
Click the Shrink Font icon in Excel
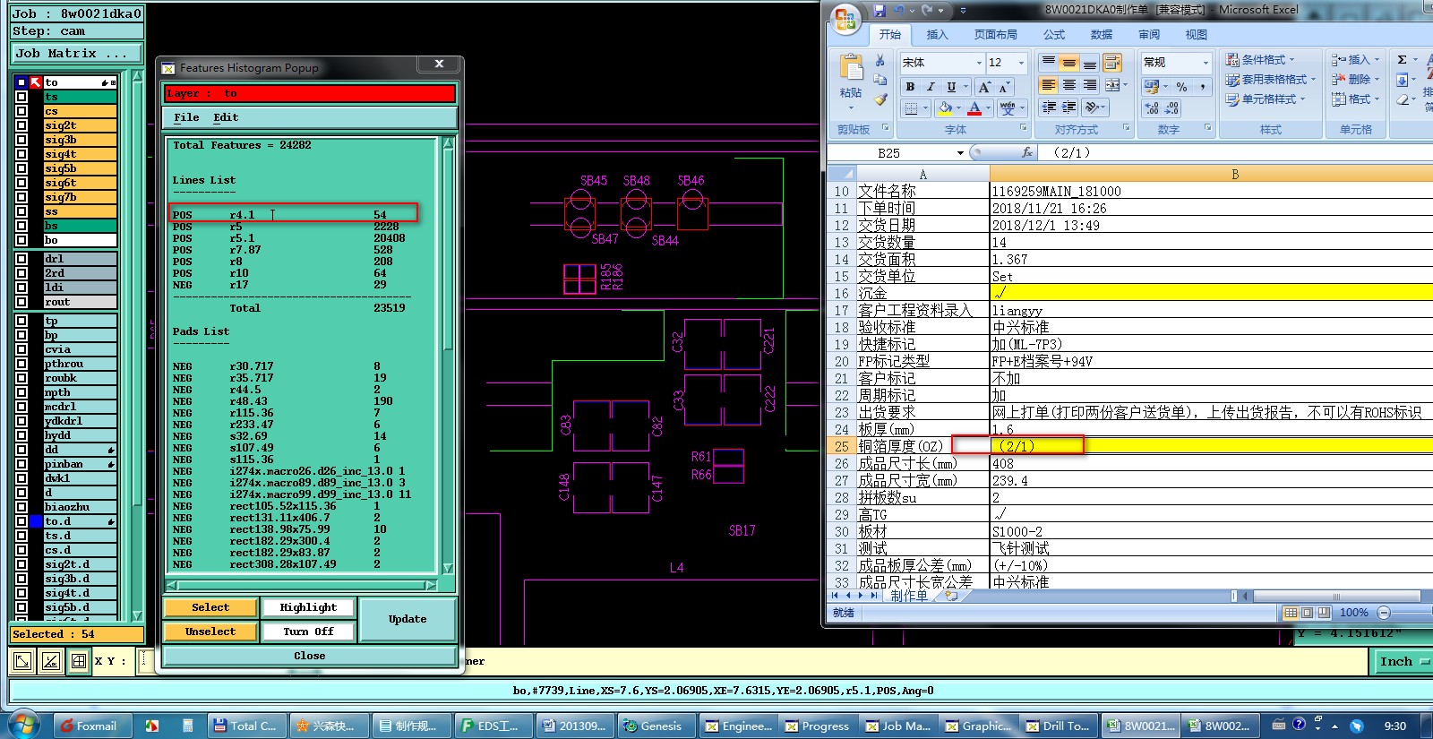point(1004,87)
